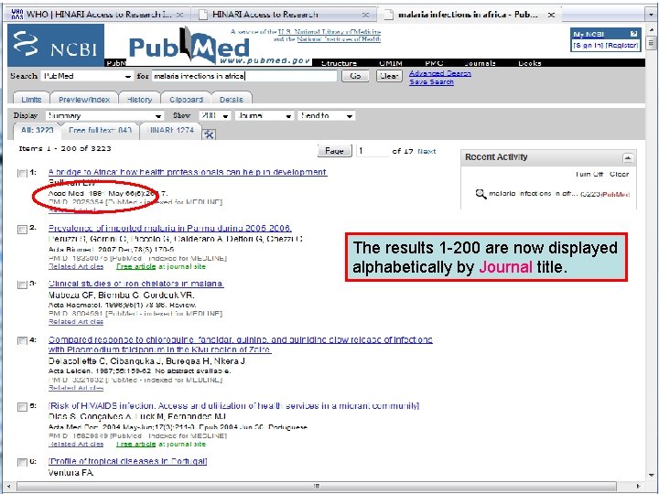The width and height of the screenshot is (659, 494).
Task: Click the Go search button
Action: pyautogui.click(x=355, y=76)
